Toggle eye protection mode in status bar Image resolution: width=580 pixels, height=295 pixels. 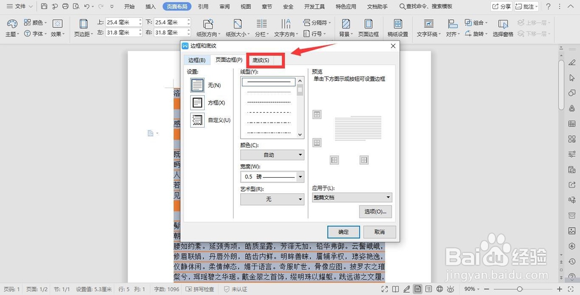click(451, 289)
